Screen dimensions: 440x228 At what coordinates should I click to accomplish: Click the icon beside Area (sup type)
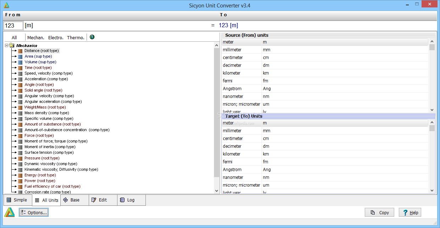coord(20,57)
